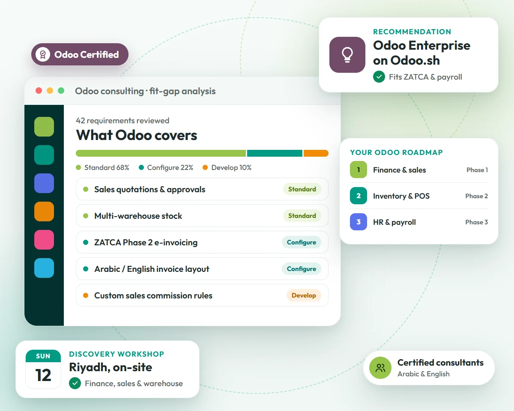Viewport: 514px width, 411px height.
Task: Select the blue-violet sidebar square
Action: [44, 183]
